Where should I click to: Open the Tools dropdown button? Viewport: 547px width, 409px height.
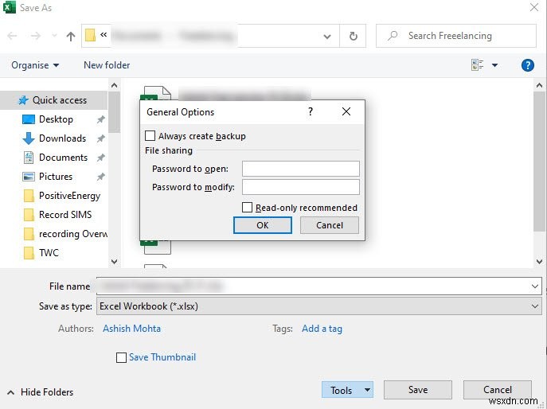click(x=347, y=390)
